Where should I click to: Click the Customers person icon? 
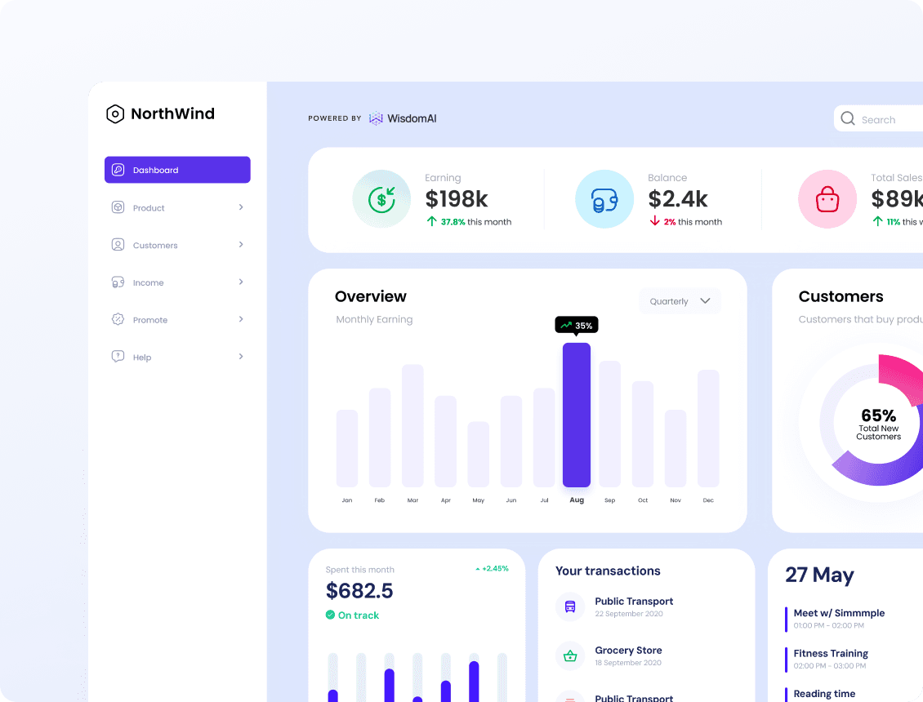point(118,245)
